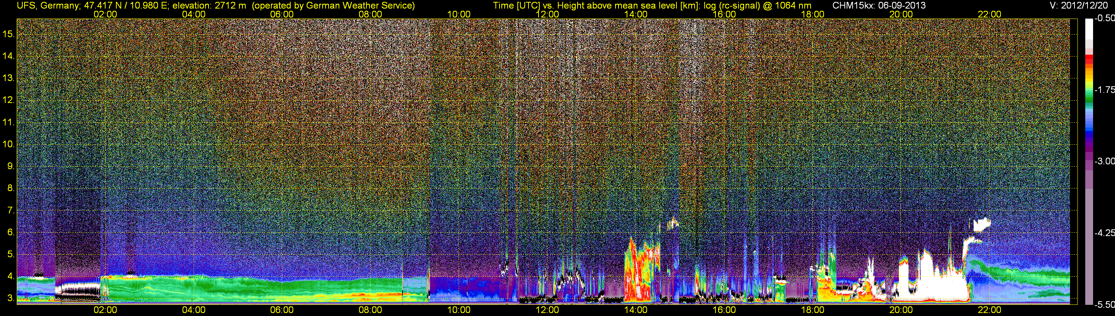Click the '08:00' label on the top time axis
The height and width of the screenshot is (316, 1115).
[x=371, y=14]
